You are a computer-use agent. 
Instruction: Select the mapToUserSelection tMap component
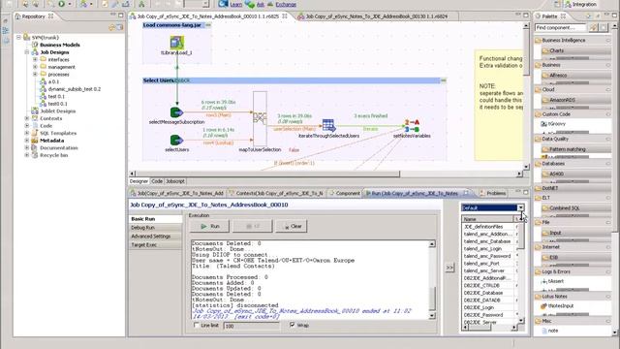coord(260,118)
